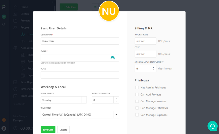
Task: Expand the Timezone dropdown
Action: point(116,115)
